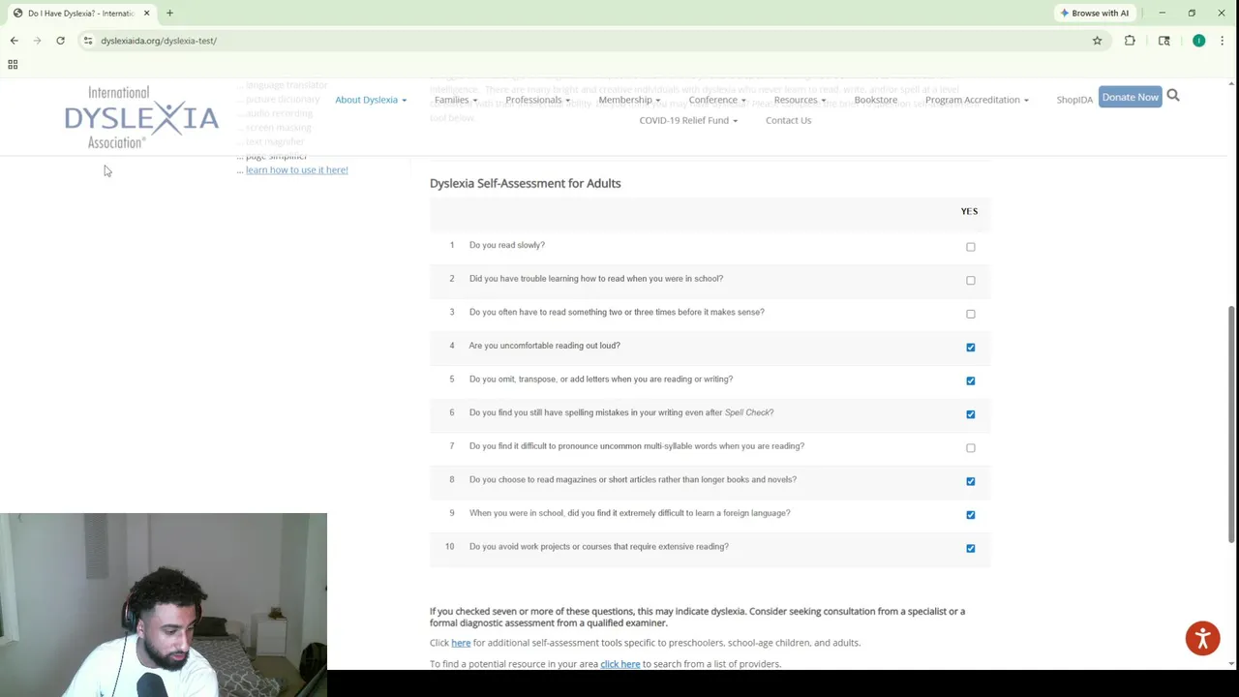The width and height of the screenshot is (1239, 697).
Task: Expand the COVID-19 Relief Fund dropdown
Action: pos(688,120)
